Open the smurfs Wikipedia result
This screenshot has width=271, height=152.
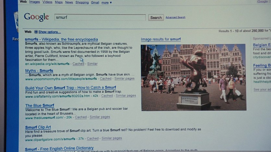pos(61,40)
